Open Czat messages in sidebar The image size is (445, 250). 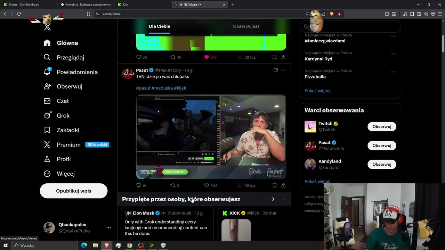(56, 101)
